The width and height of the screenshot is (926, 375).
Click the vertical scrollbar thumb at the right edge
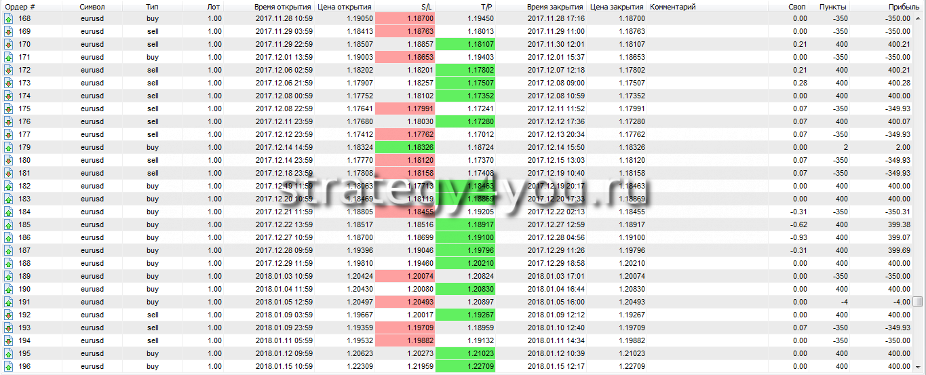918,301
